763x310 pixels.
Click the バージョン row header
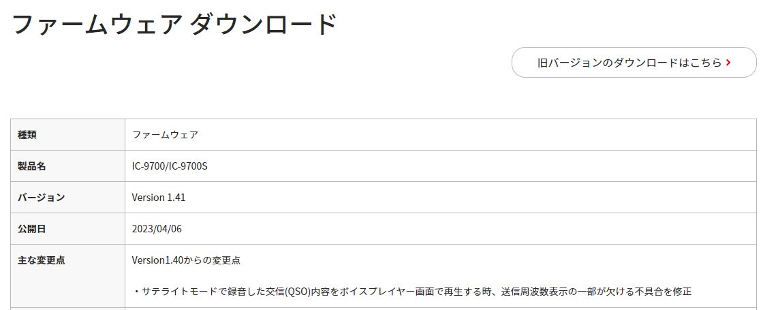[x=67, y=197]
